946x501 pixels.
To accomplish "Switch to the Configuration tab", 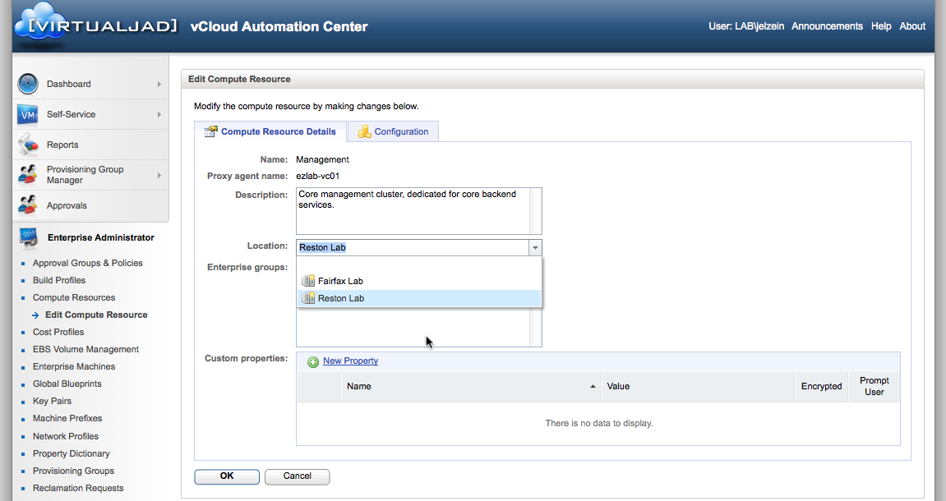I will [393, 131].
